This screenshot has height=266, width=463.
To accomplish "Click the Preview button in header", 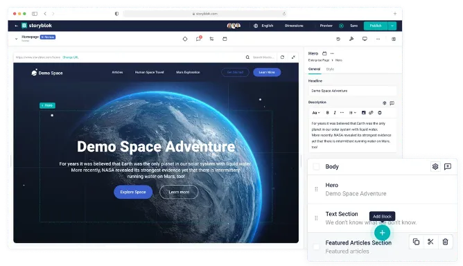I will (326, 26).
